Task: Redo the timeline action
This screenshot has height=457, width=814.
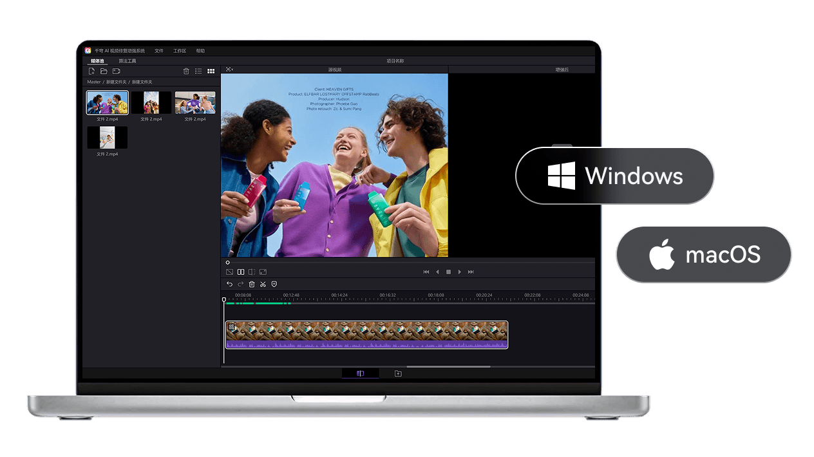Action: (241, 284)
